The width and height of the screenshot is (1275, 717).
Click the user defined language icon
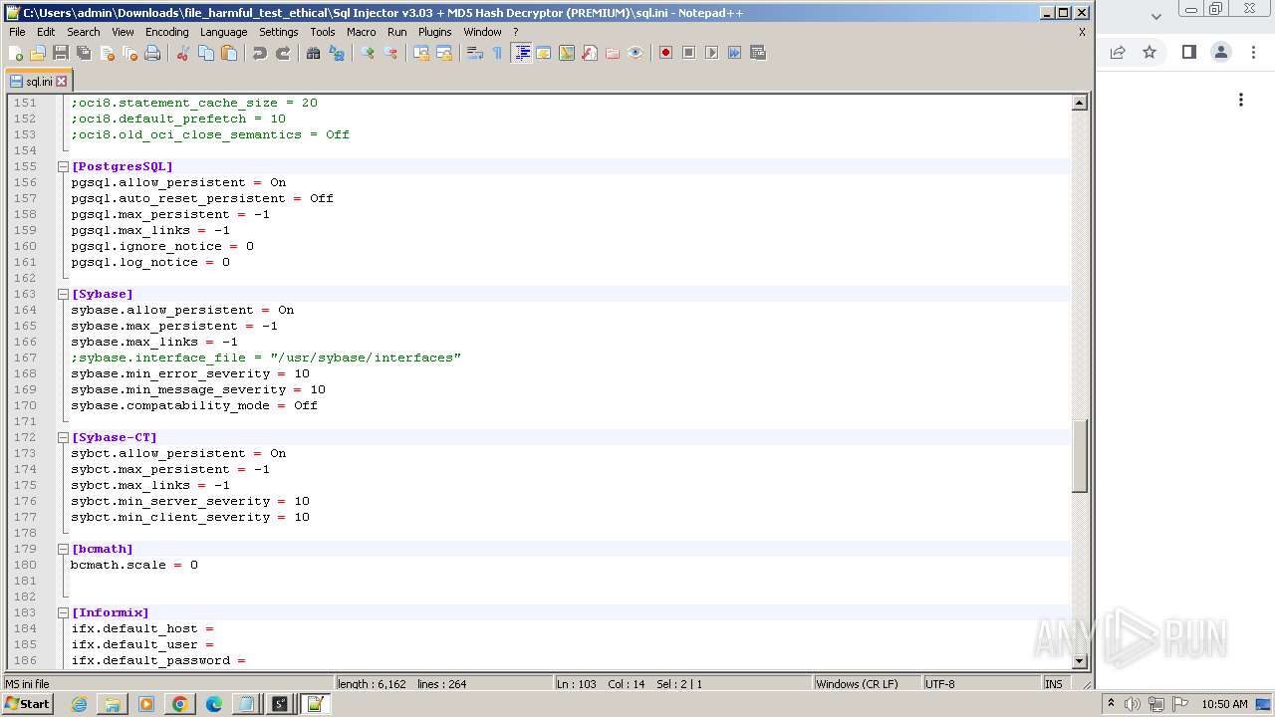point(544,53)
